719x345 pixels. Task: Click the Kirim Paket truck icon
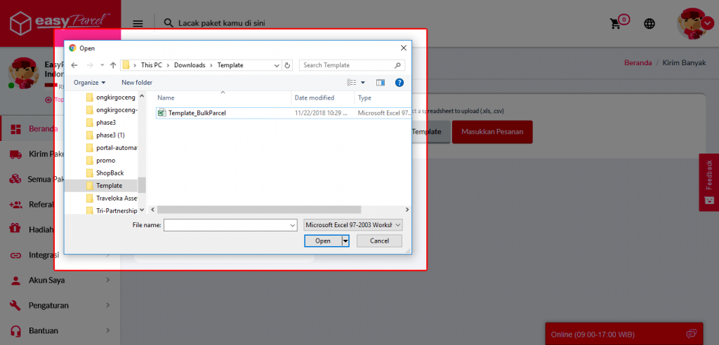16,154
